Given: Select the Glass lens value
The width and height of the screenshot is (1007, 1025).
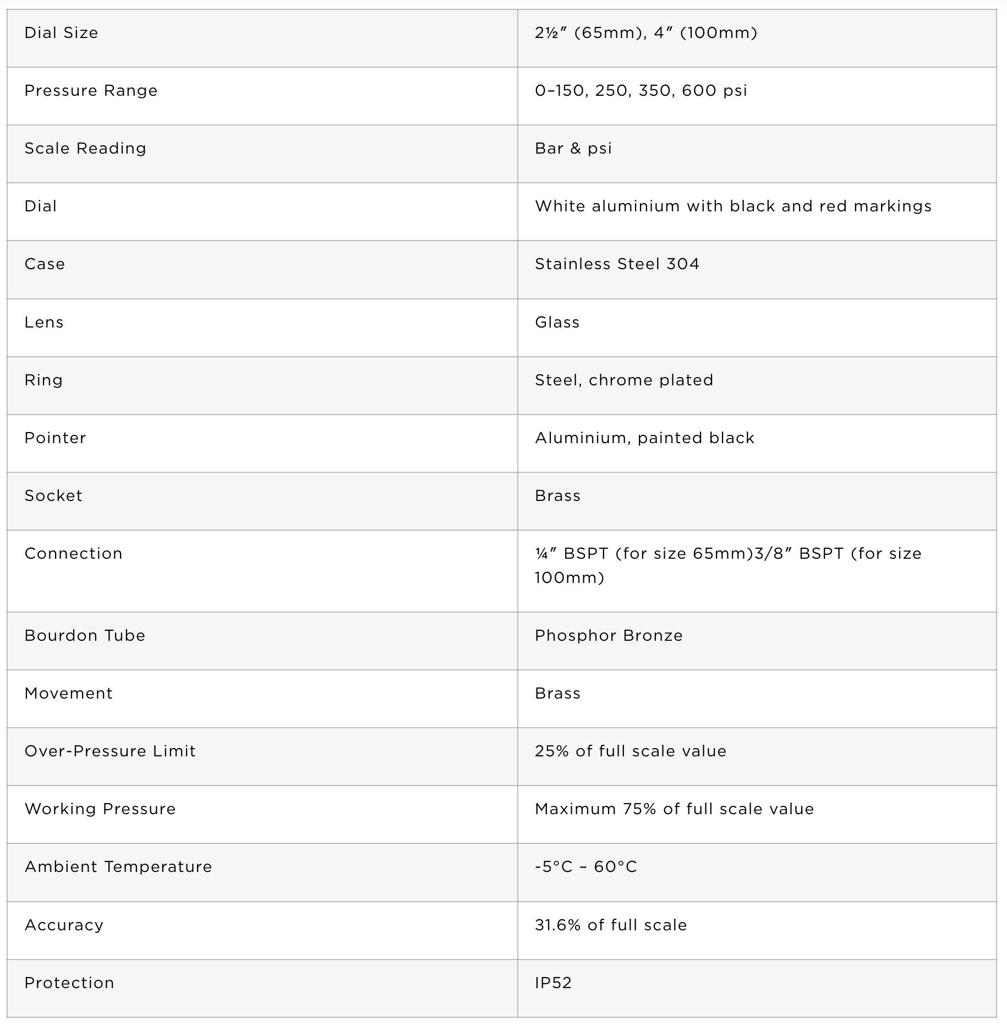Looking at the screenshot, I should coord(557,322).
